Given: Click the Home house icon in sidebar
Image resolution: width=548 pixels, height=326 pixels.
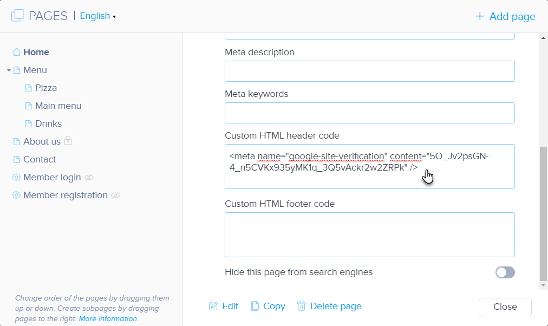Looking at the screenshot, I should [x=16, y=52].
